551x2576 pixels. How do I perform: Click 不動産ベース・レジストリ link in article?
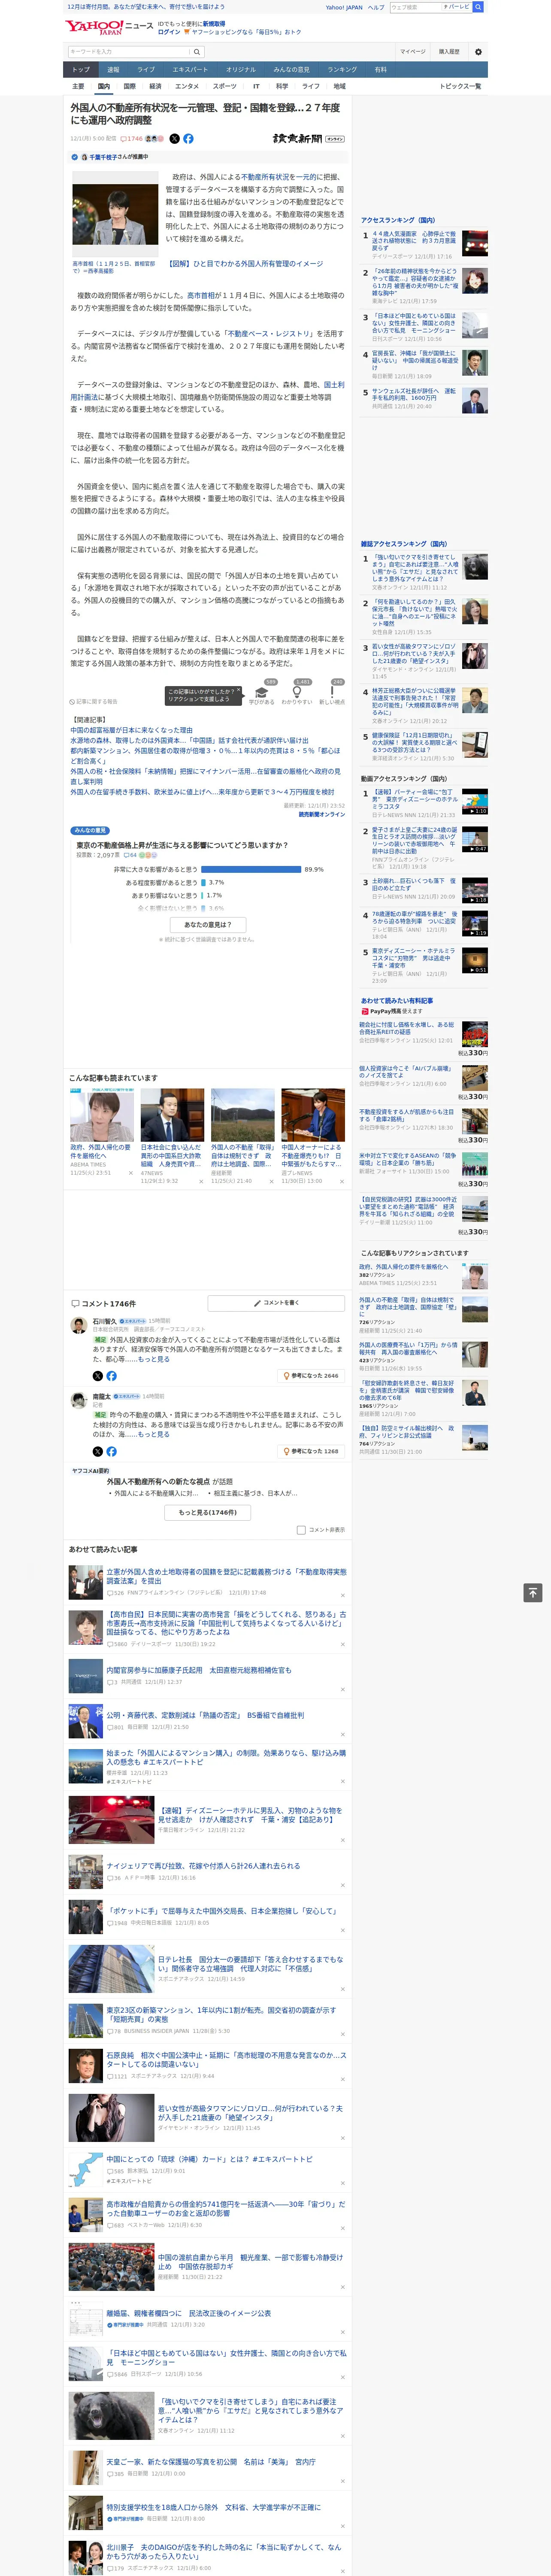click(270, 334)
